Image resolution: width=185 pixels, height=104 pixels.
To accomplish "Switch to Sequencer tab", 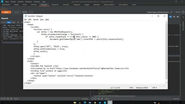I will click(55, 5).
